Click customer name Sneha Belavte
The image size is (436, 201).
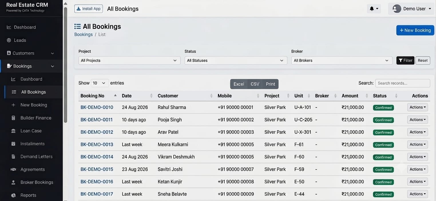click(x=172, y=194)
